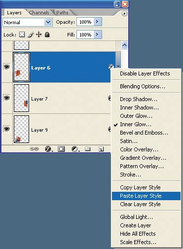Click the lock image pixels brush icon

pos(31,35)
